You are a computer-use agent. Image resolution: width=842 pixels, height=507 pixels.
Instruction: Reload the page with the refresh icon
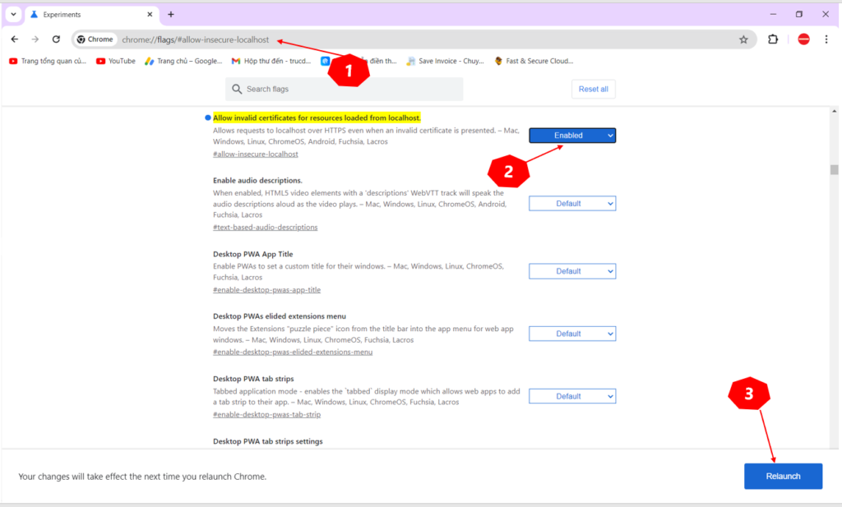pyautogui.click(x=56, y=39)
